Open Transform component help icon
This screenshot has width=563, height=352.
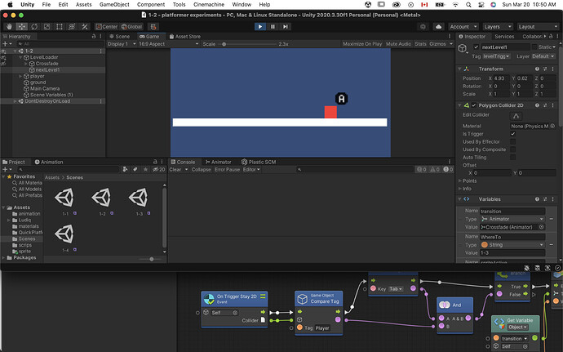pyautogui.click(x=537, y=69)
